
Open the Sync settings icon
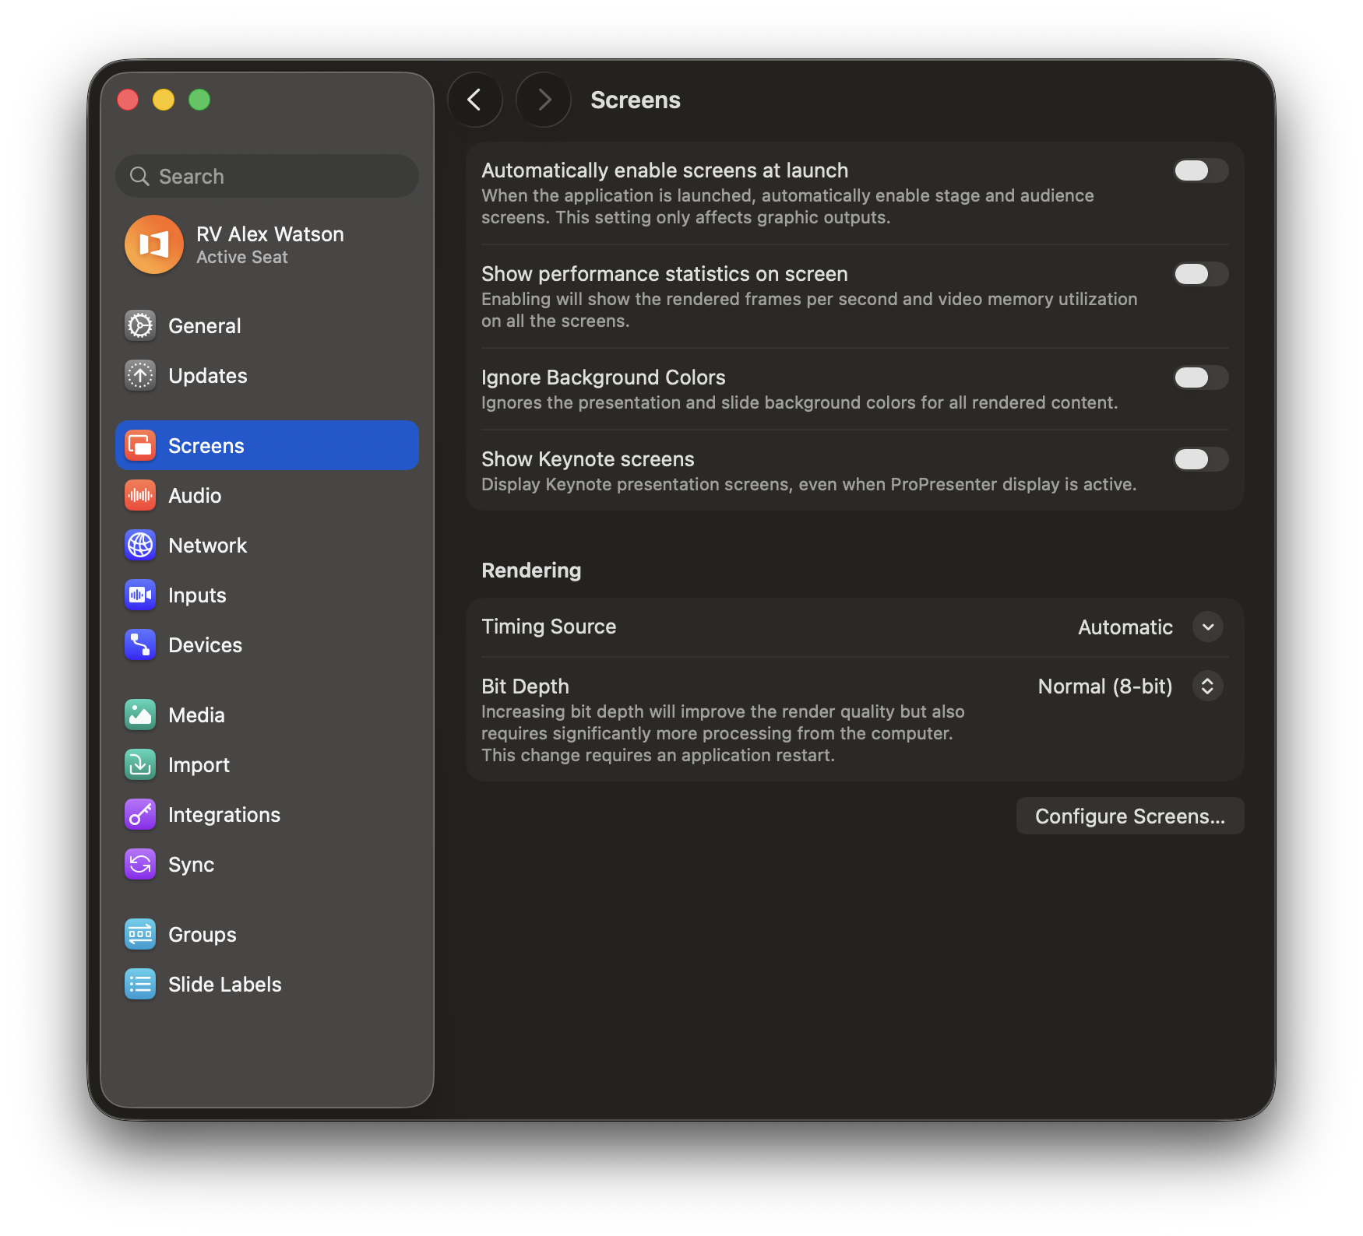pos(140,865)
